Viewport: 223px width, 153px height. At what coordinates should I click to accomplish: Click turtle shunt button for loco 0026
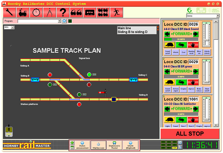tap(170, 45)
